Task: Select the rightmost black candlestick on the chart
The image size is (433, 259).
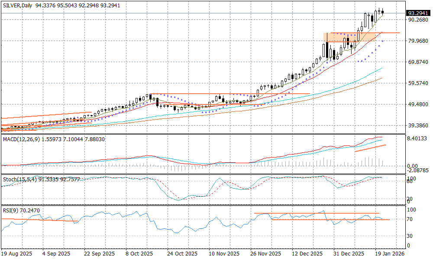Action: [x=382, y=12]
